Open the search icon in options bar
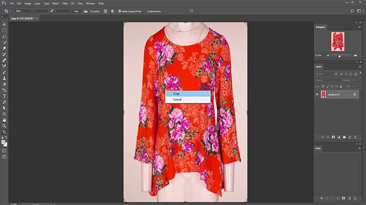 [352, 11]
